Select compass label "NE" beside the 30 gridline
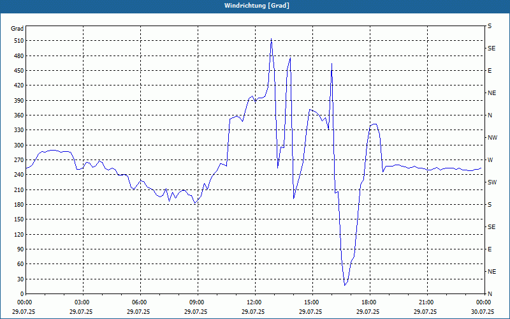This screenshot has height=319, width=510. 492,272
